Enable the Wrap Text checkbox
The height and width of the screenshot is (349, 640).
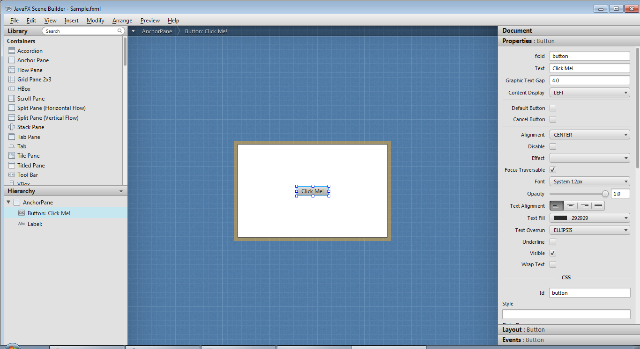(x=553, y=264)
